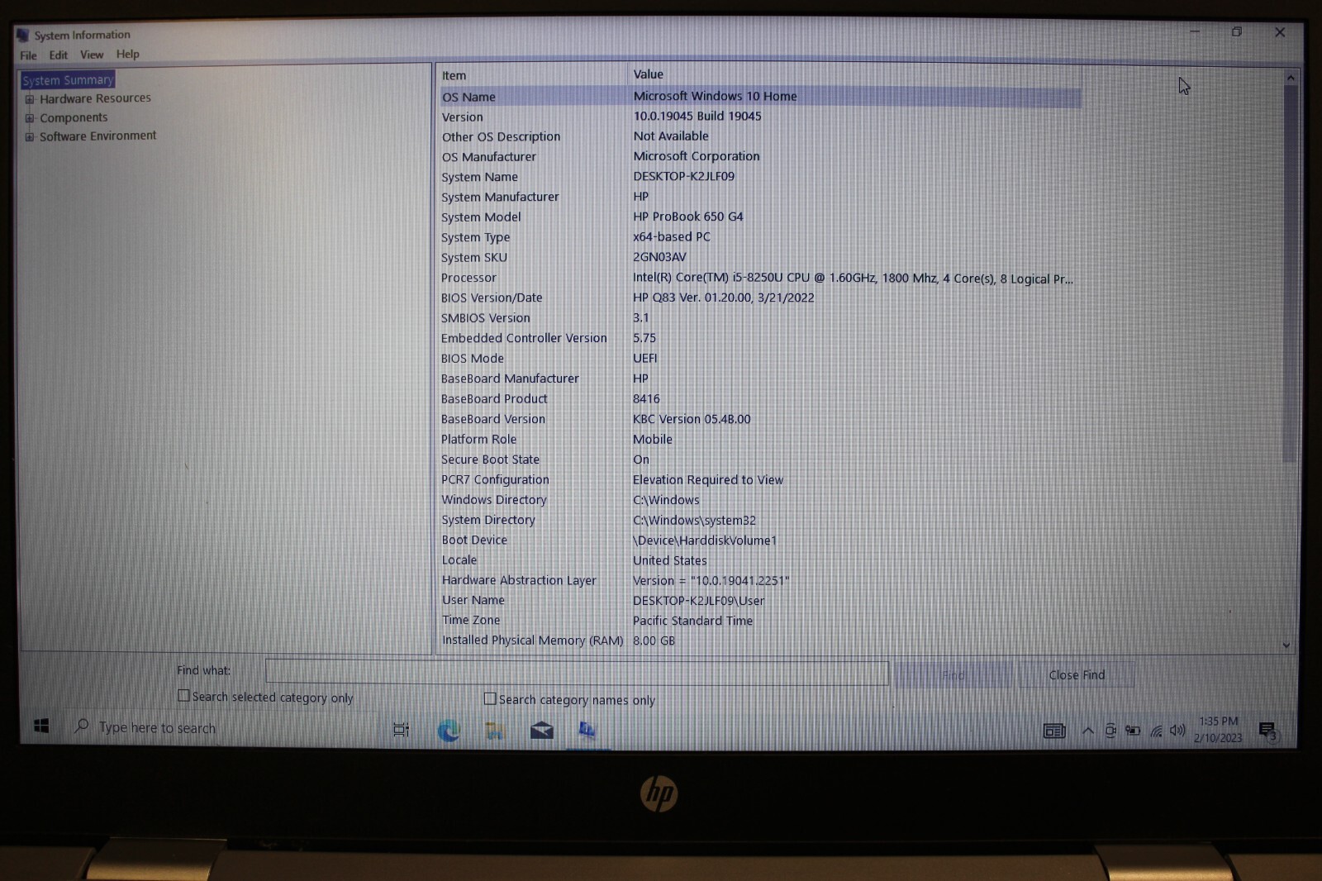This screenshot has width=1322, height=881.
Task: Click the Find what input field
Action: [x=577, y=672]
